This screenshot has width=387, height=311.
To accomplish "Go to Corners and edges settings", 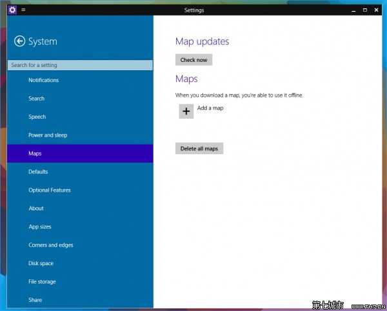I will pos(80,245).
